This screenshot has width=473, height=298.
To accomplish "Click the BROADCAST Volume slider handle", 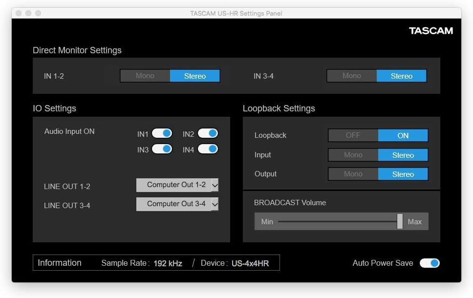I will point(400,221).
